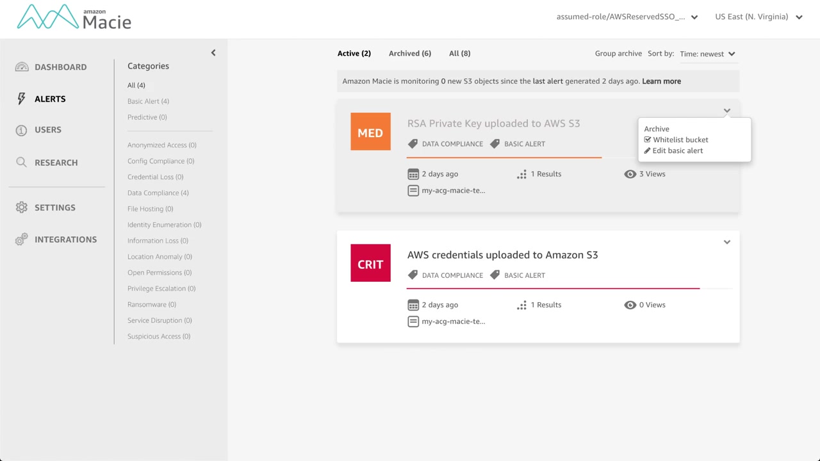The width and height of the screenshot is (820, 461).
Task: Filter by Data Compliance (4) category
Action: 158,193
